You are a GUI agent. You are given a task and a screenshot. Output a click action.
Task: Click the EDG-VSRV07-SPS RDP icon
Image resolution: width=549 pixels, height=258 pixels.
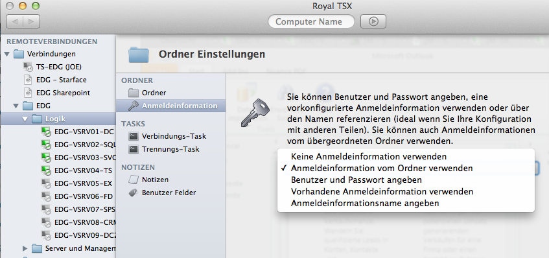pyautogui.click(x=46, y=209)
